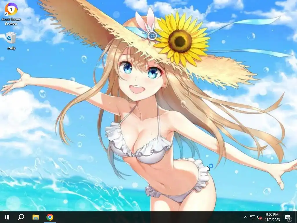
Task: Open network status tray icon
Action: pyautogui.click(x=253, y=217)
